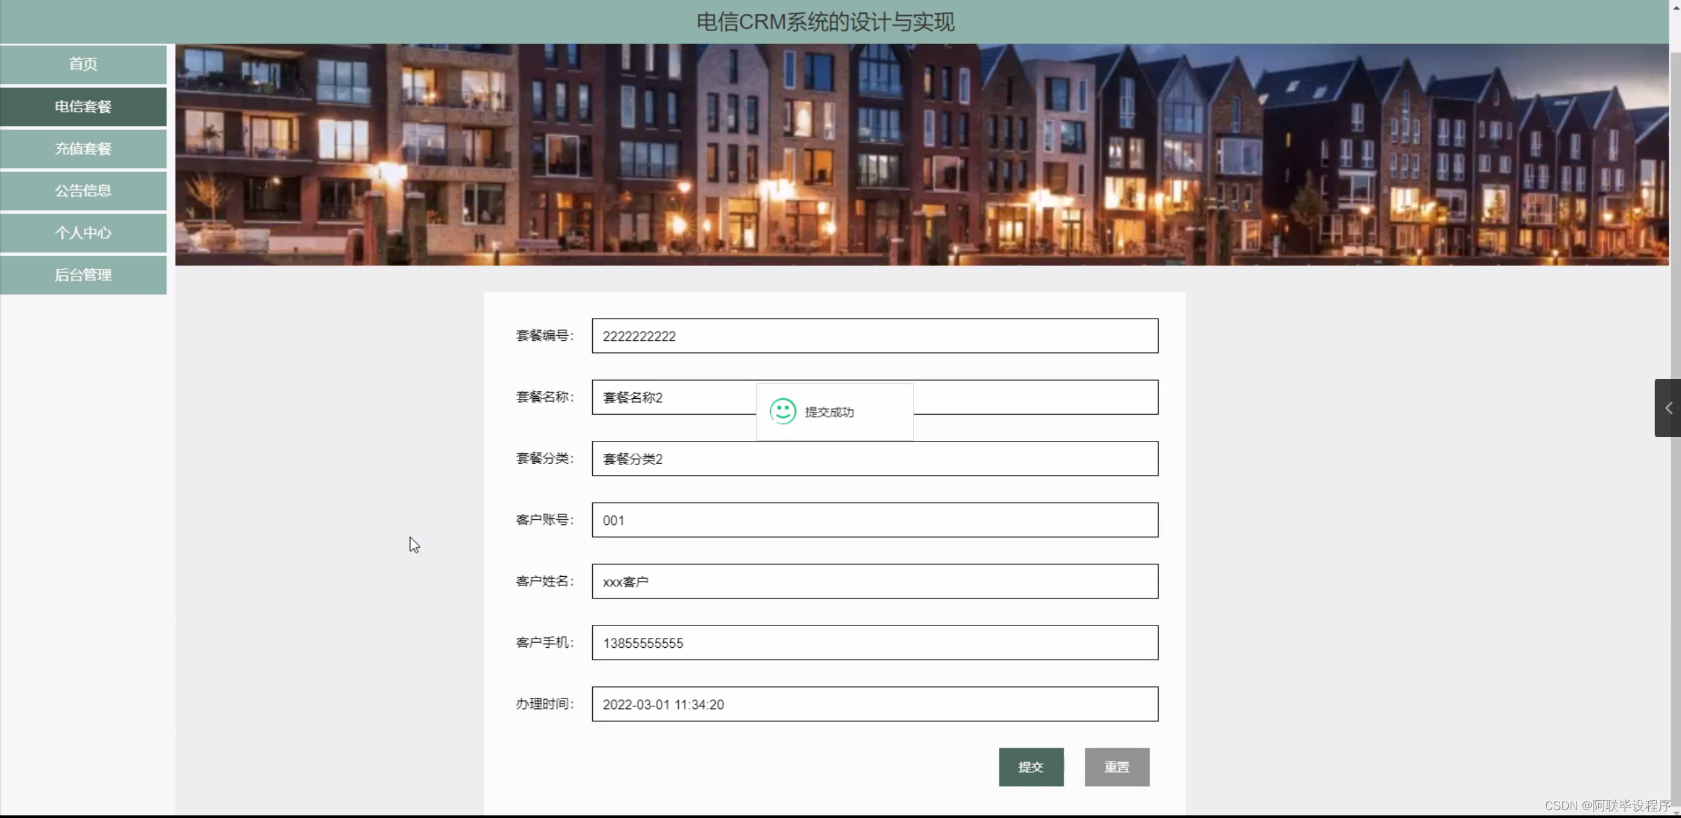Click the green smiley success icon

pyautogui.click(x=783, y=411)
